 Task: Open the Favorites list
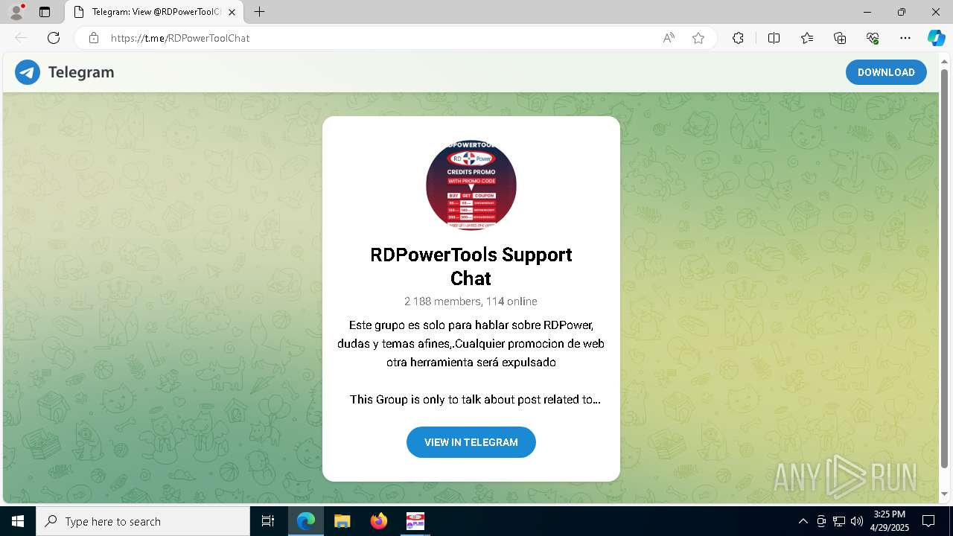(807, 38)
